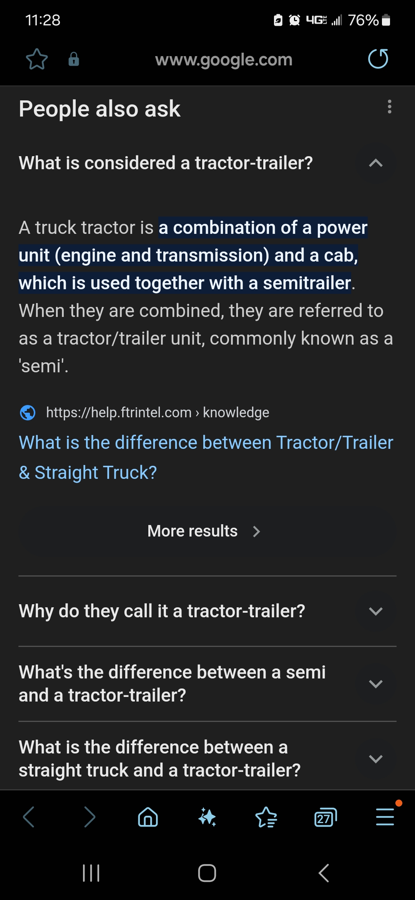Tap the lock site security icon
Viewport: 415px width, 900px height.
coord(74,59)
